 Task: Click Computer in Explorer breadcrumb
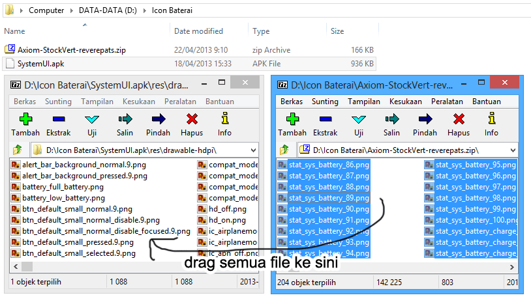tap(46, 10)
